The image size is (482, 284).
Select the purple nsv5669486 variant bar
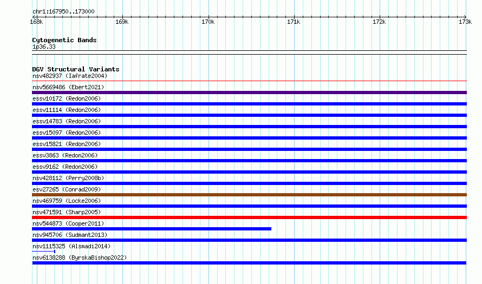tap(249, 93)
